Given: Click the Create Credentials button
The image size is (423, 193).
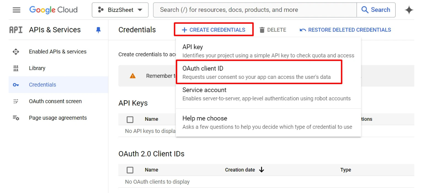Looking at the screenshot, I should point(213,30).
